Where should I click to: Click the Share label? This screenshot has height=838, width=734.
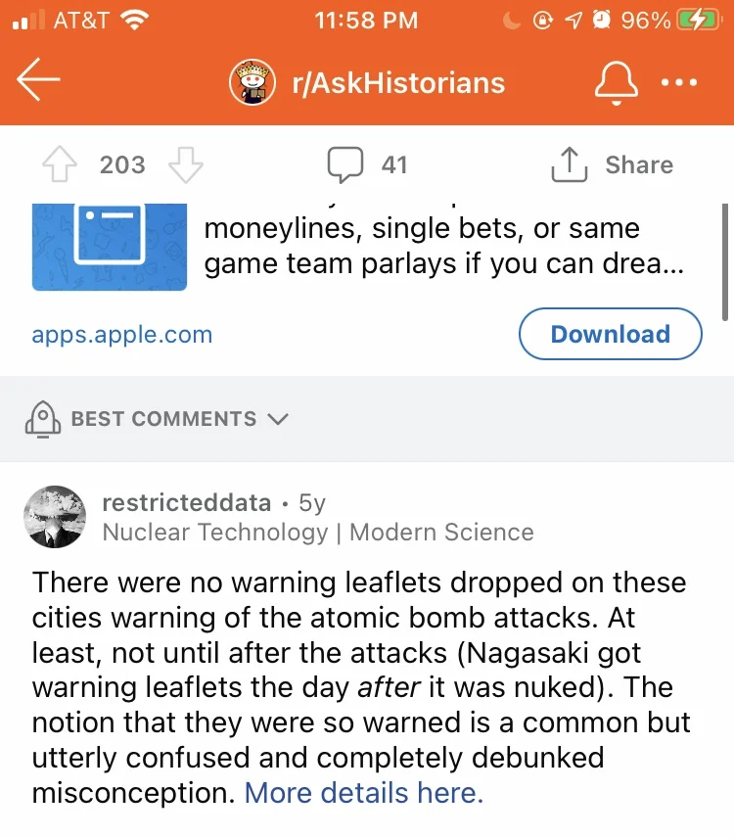(639, 164)
